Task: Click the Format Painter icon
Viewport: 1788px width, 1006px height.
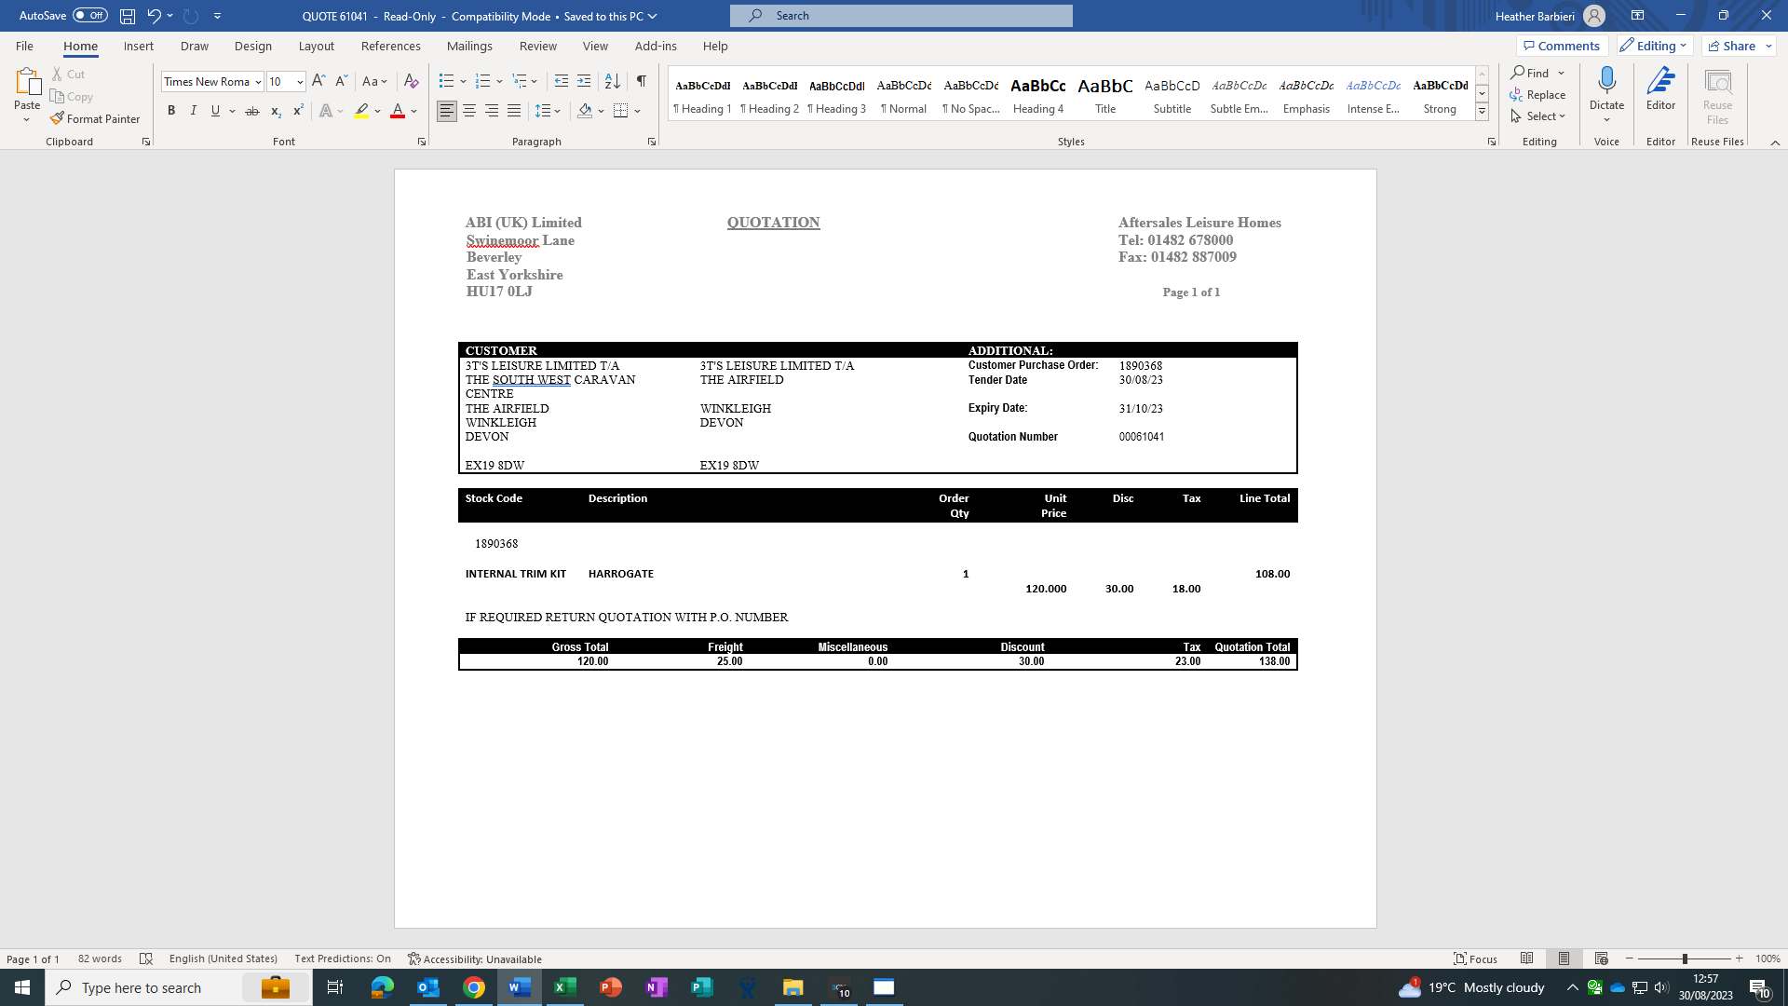Action: click(x=58, y=118)
